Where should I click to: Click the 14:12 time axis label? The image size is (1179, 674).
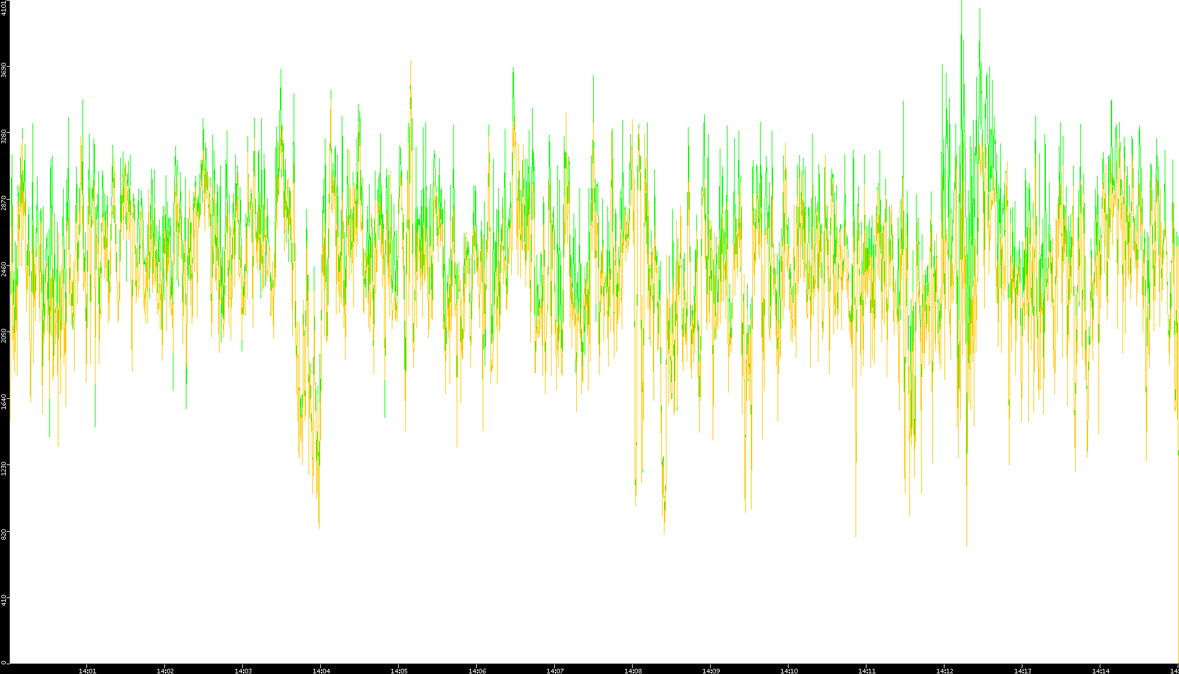[x=944, y=671]
